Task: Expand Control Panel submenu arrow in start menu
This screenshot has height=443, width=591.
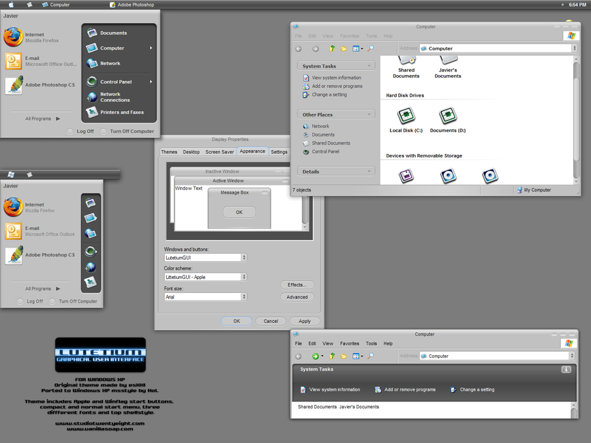Action: (151, 82)
